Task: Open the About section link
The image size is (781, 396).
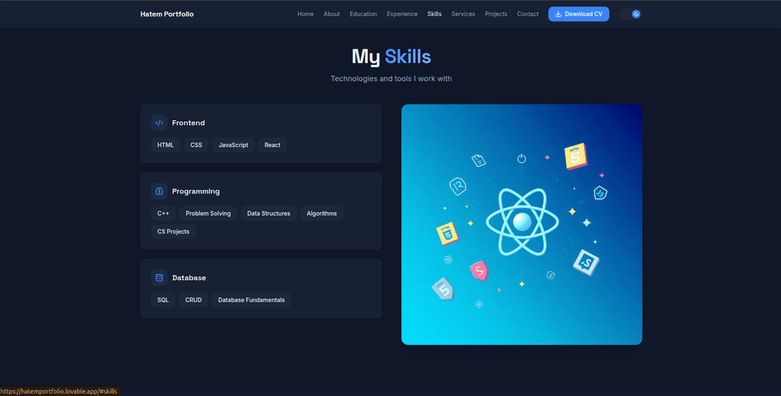Action: coord(332,14)
